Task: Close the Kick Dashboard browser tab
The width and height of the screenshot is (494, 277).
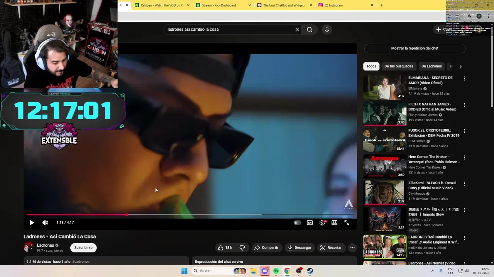Action: pyautogui.click(x=249, y=5)
